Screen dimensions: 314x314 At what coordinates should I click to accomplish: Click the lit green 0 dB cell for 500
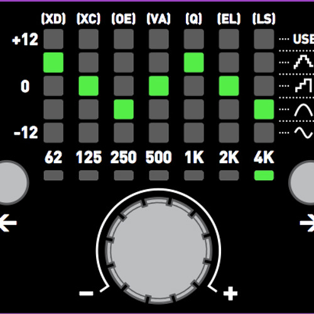(x=159, y=86)
